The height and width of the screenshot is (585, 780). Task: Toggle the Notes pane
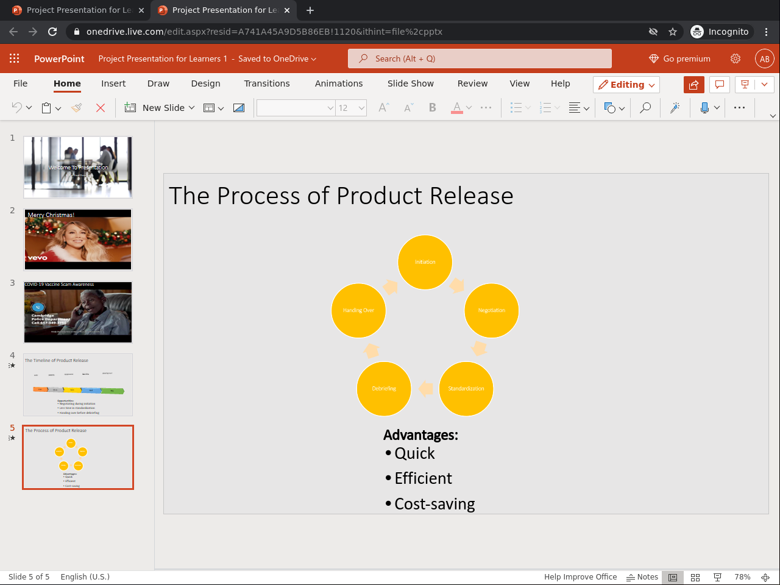(642, 577)
